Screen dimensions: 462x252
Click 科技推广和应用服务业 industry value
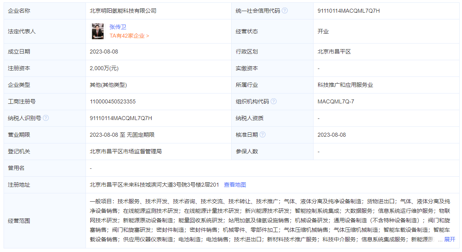click(x=345, y=85)
